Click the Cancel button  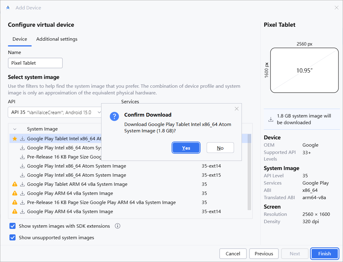click(x=233, y=253)
